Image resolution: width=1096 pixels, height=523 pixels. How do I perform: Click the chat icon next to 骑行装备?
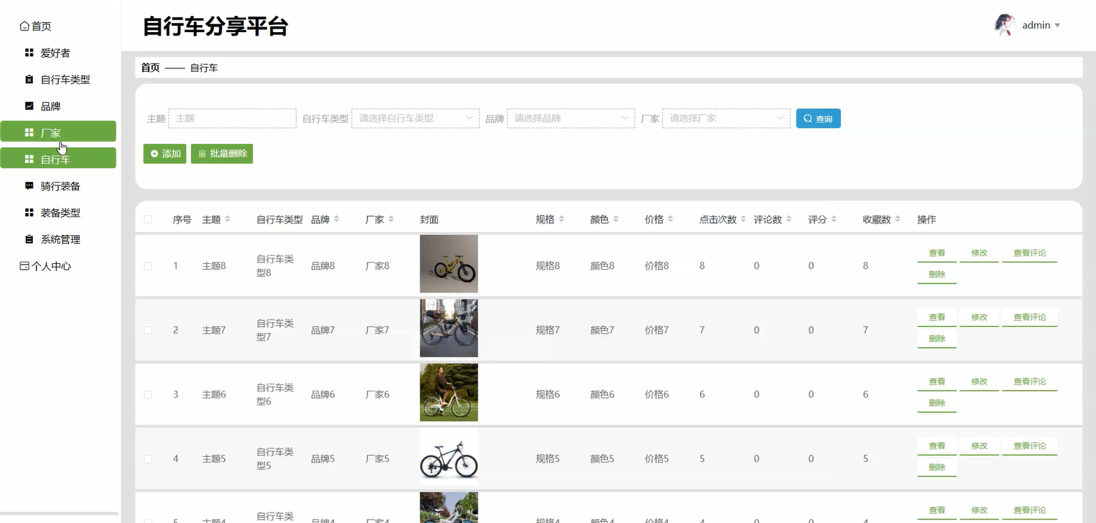click(x=29, y=186)
